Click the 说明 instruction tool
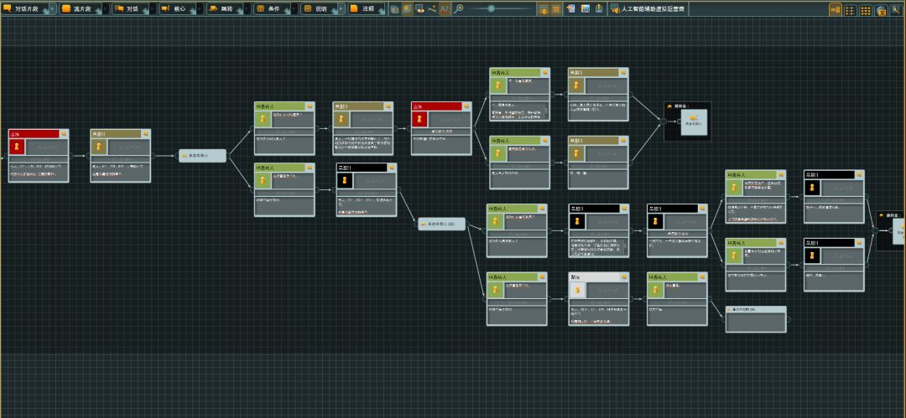906x418 pixels. (317, 8)
